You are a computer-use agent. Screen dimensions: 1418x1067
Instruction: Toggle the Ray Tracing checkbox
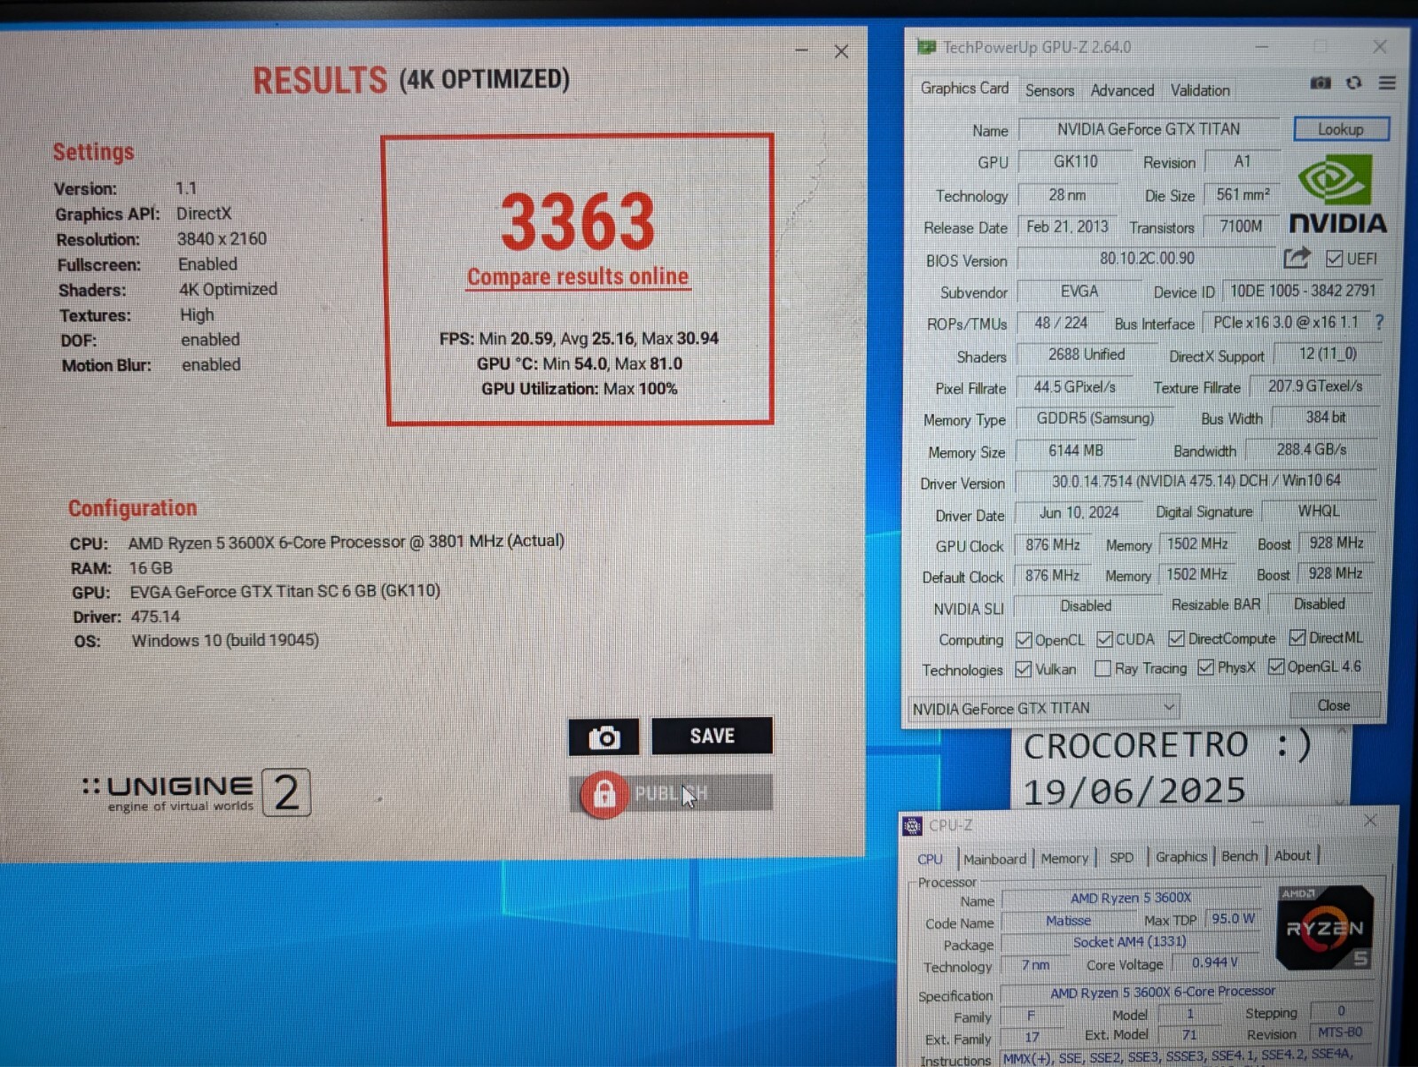[1102, 668]
